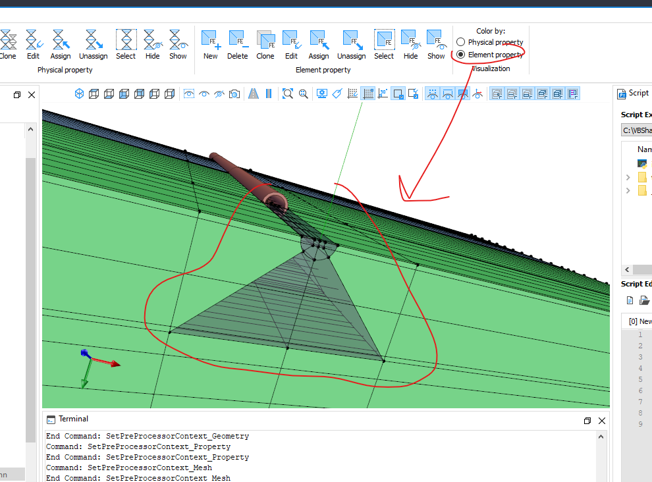Click the grid edit pencil icon
The width and height of the screenshot is (652, 482).
pos(352,94)
